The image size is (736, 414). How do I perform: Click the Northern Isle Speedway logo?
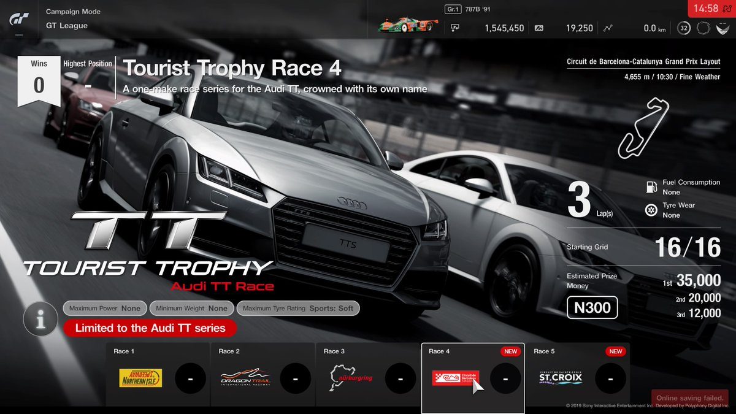[x=140, y=378]
